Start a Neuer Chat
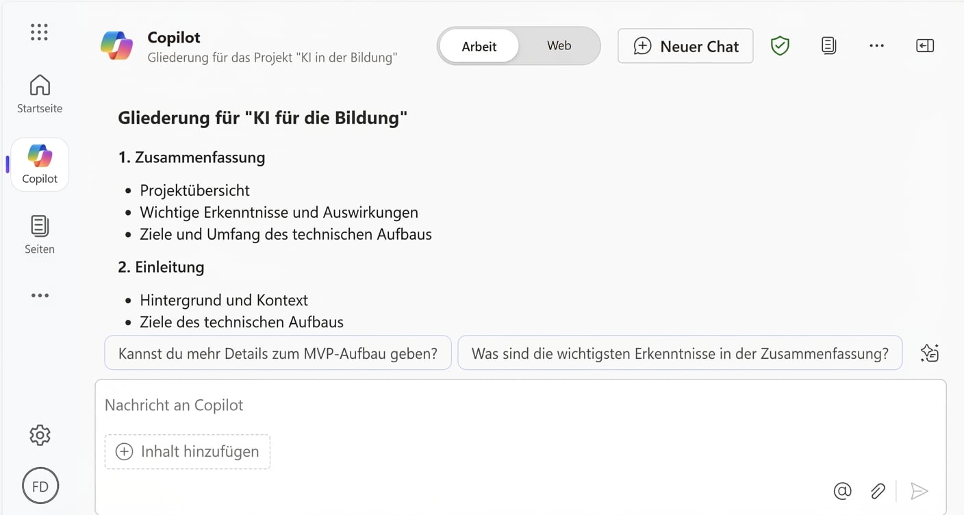The height and width of the screenshot is (515, 964). point(685,45)
